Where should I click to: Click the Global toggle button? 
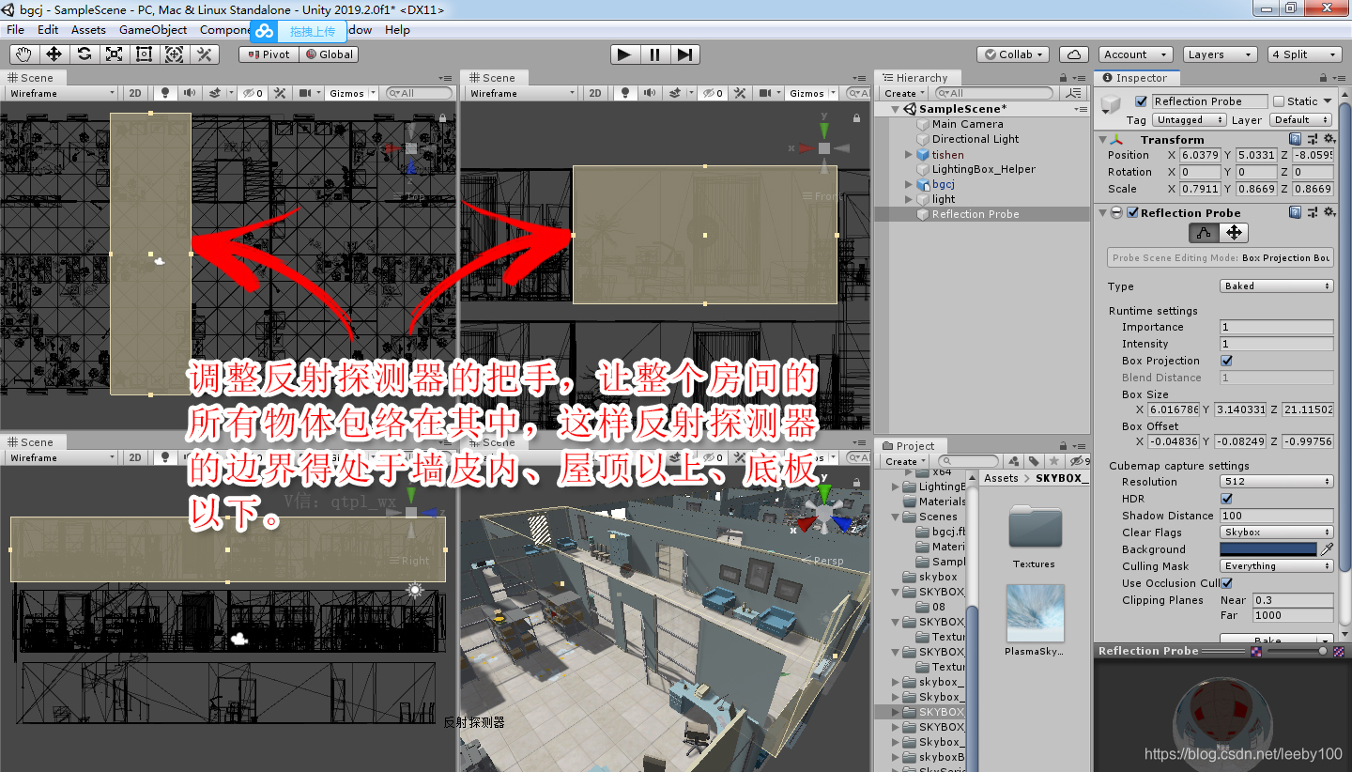[329, 54]
